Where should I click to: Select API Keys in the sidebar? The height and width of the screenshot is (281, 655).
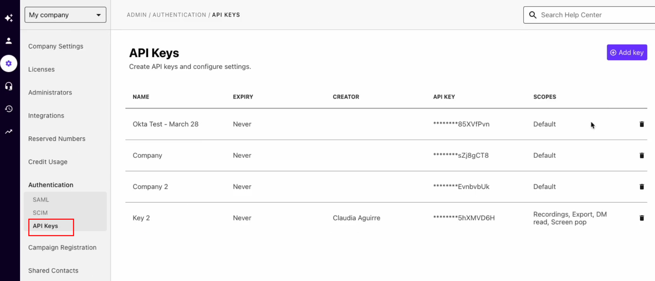click(x=45, y=226)
